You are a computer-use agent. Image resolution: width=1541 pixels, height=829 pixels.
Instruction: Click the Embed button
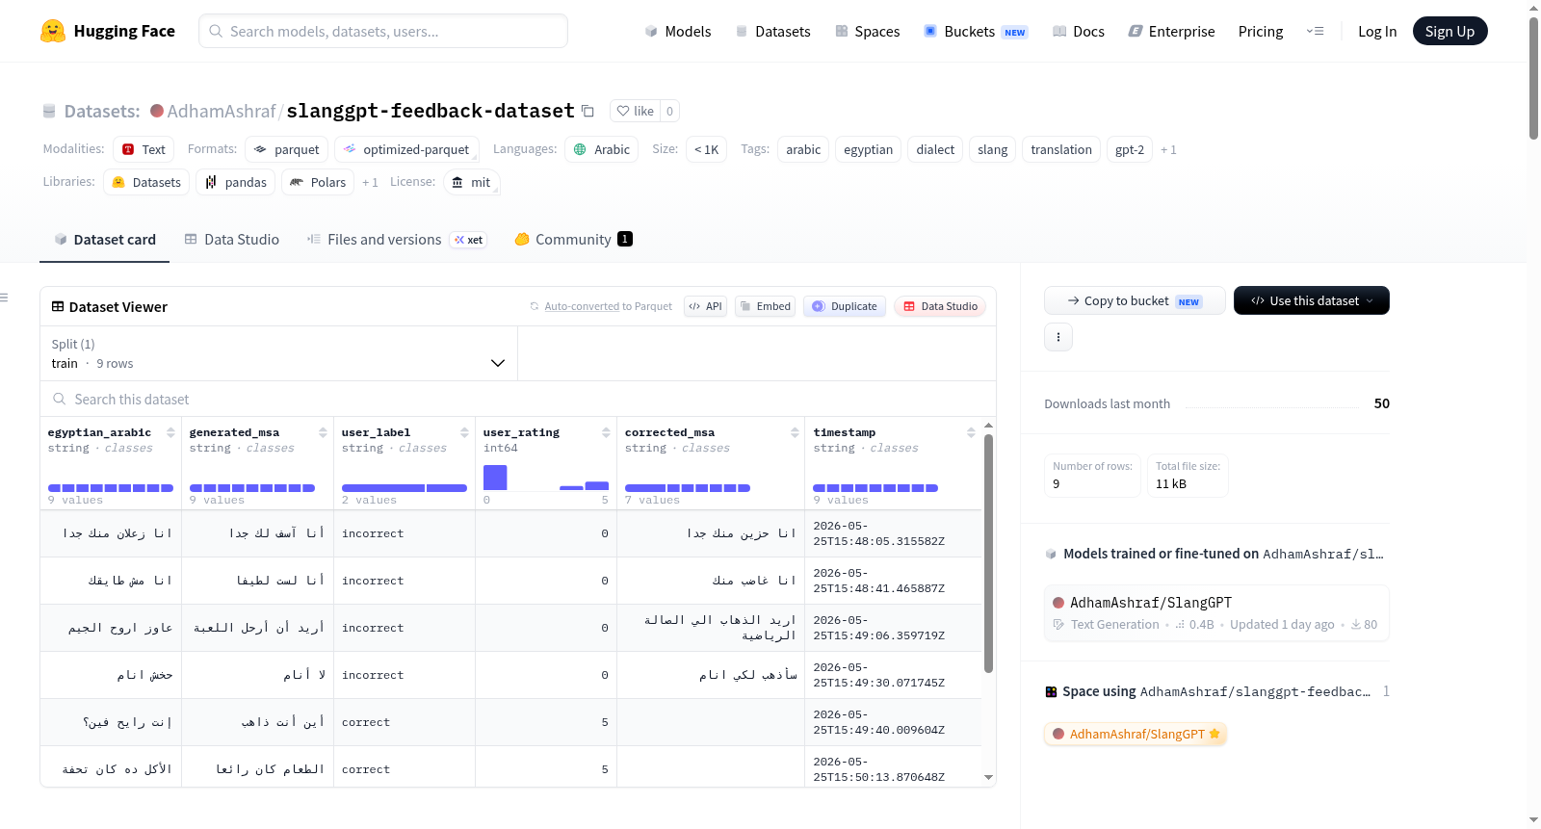tap(765, 306)
